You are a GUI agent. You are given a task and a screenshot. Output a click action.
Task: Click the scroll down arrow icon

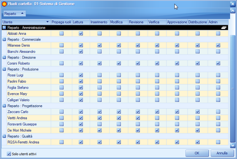(232, 145)
